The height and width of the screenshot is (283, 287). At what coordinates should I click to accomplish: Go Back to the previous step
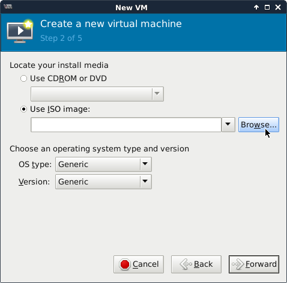pos(196,264)
